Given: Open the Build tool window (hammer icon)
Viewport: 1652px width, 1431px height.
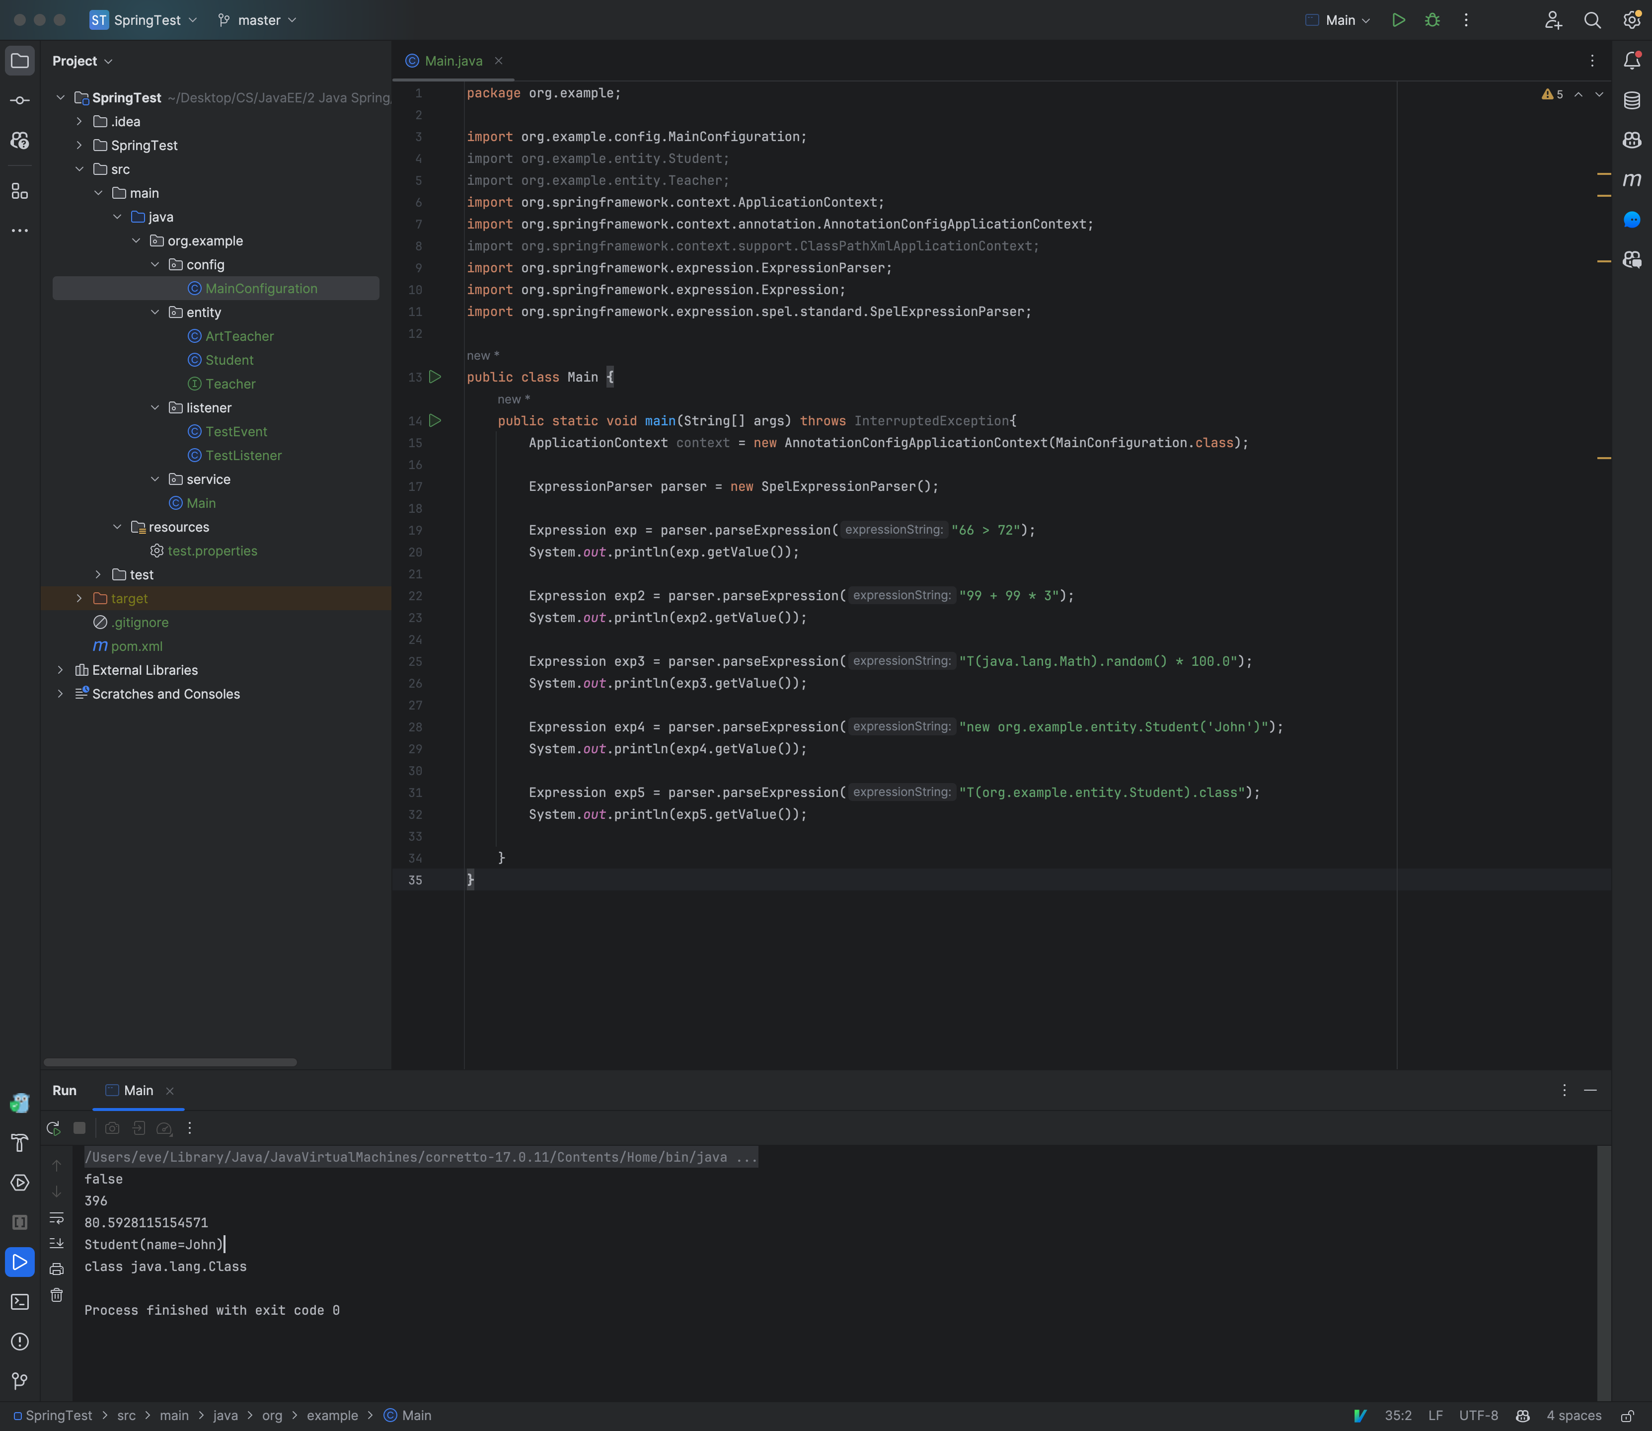Looking at the screenshot, I should tap(20, 1143).
